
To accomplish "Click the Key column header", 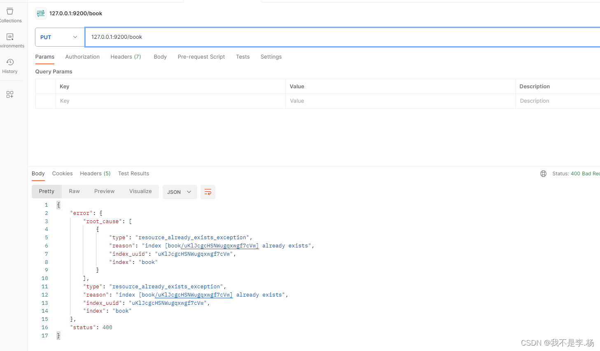I will click(65, 87).
